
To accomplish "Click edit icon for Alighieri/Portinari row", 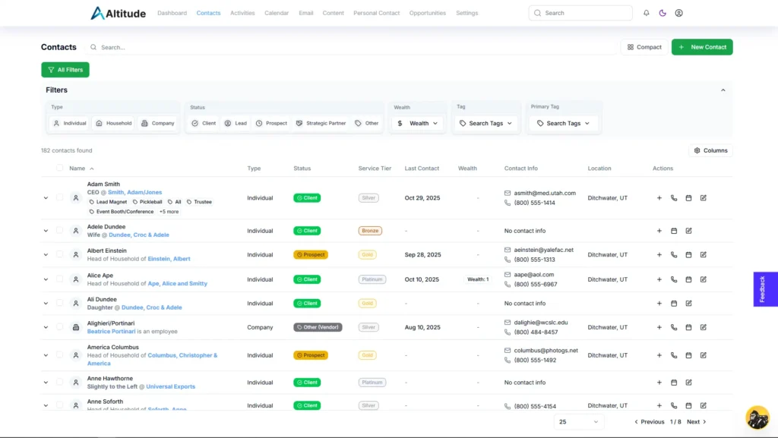I will [703, 328].
